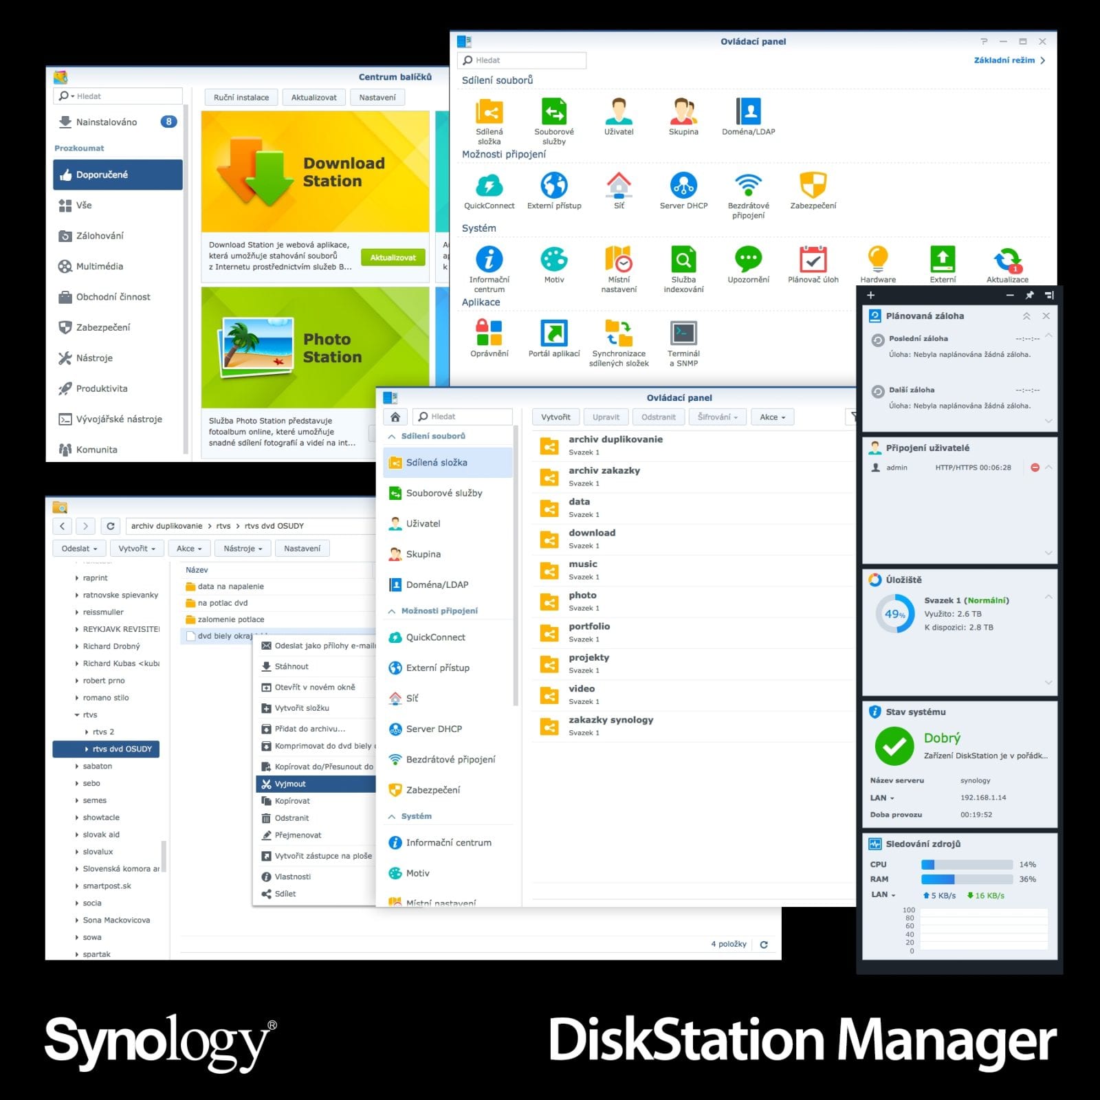Viewport: 1100px width, 1100px height.
Task: Expand the rtvs 2 folder
Action: coord(88,731)
